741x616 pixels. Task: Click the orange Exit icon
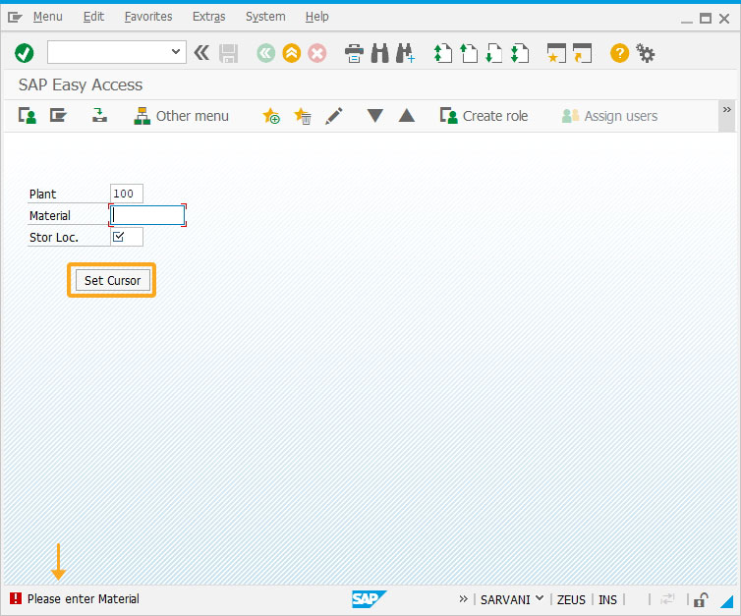[292, 53]
